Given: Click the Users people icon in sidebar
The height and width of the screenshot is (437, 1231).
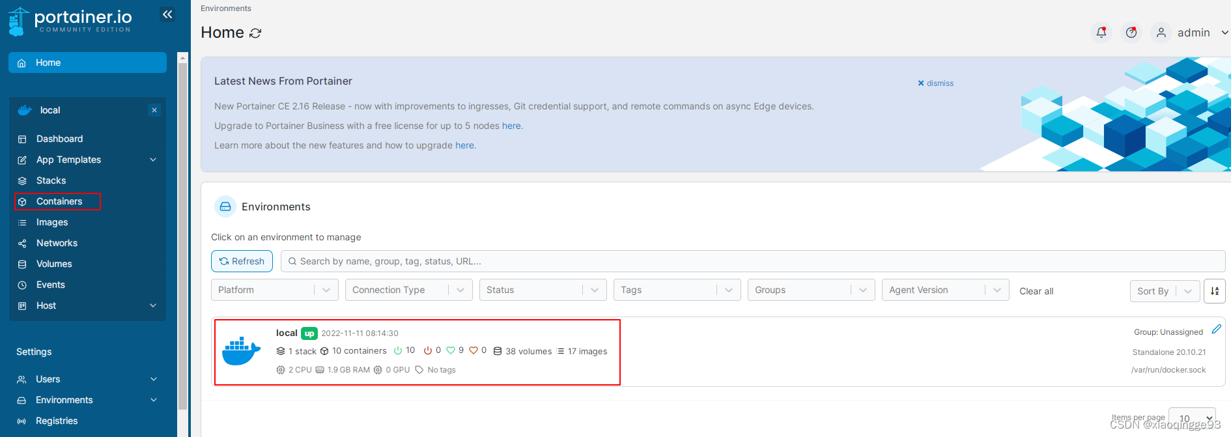Looking at the screenshot, I should 21,380.
